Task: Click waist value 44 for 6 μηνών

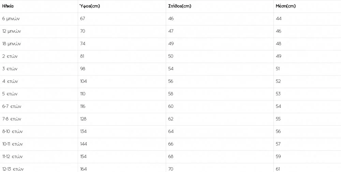Action: (279, 19)
